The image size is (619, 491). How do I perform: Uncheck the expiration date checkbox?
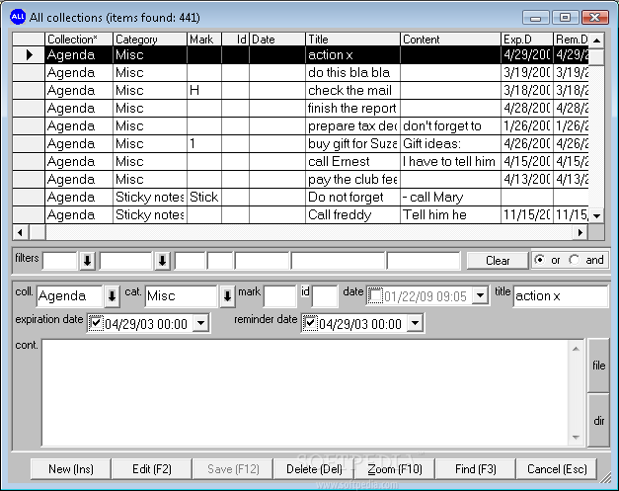96,323
